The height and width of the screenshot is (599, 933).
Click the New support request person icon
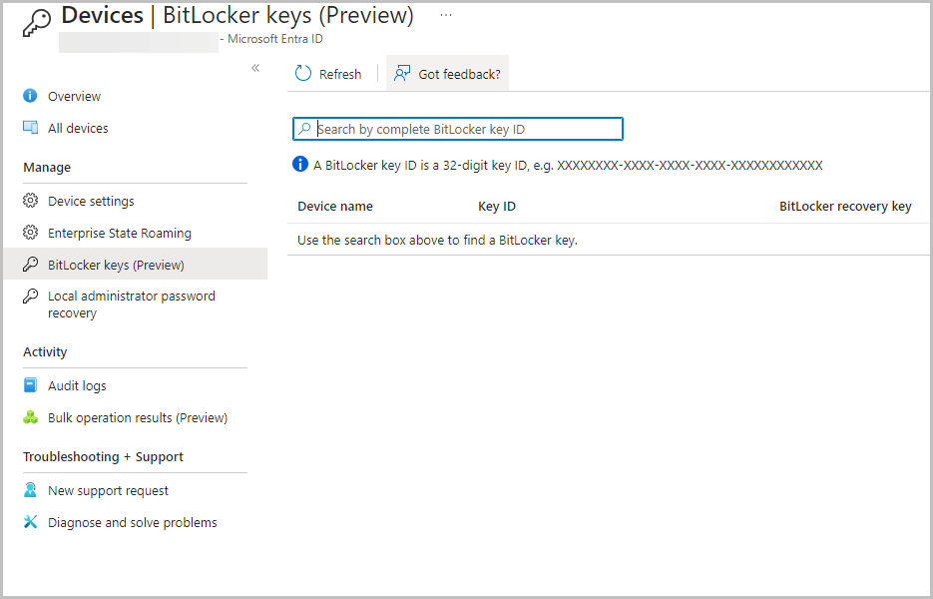click(30, 490)
